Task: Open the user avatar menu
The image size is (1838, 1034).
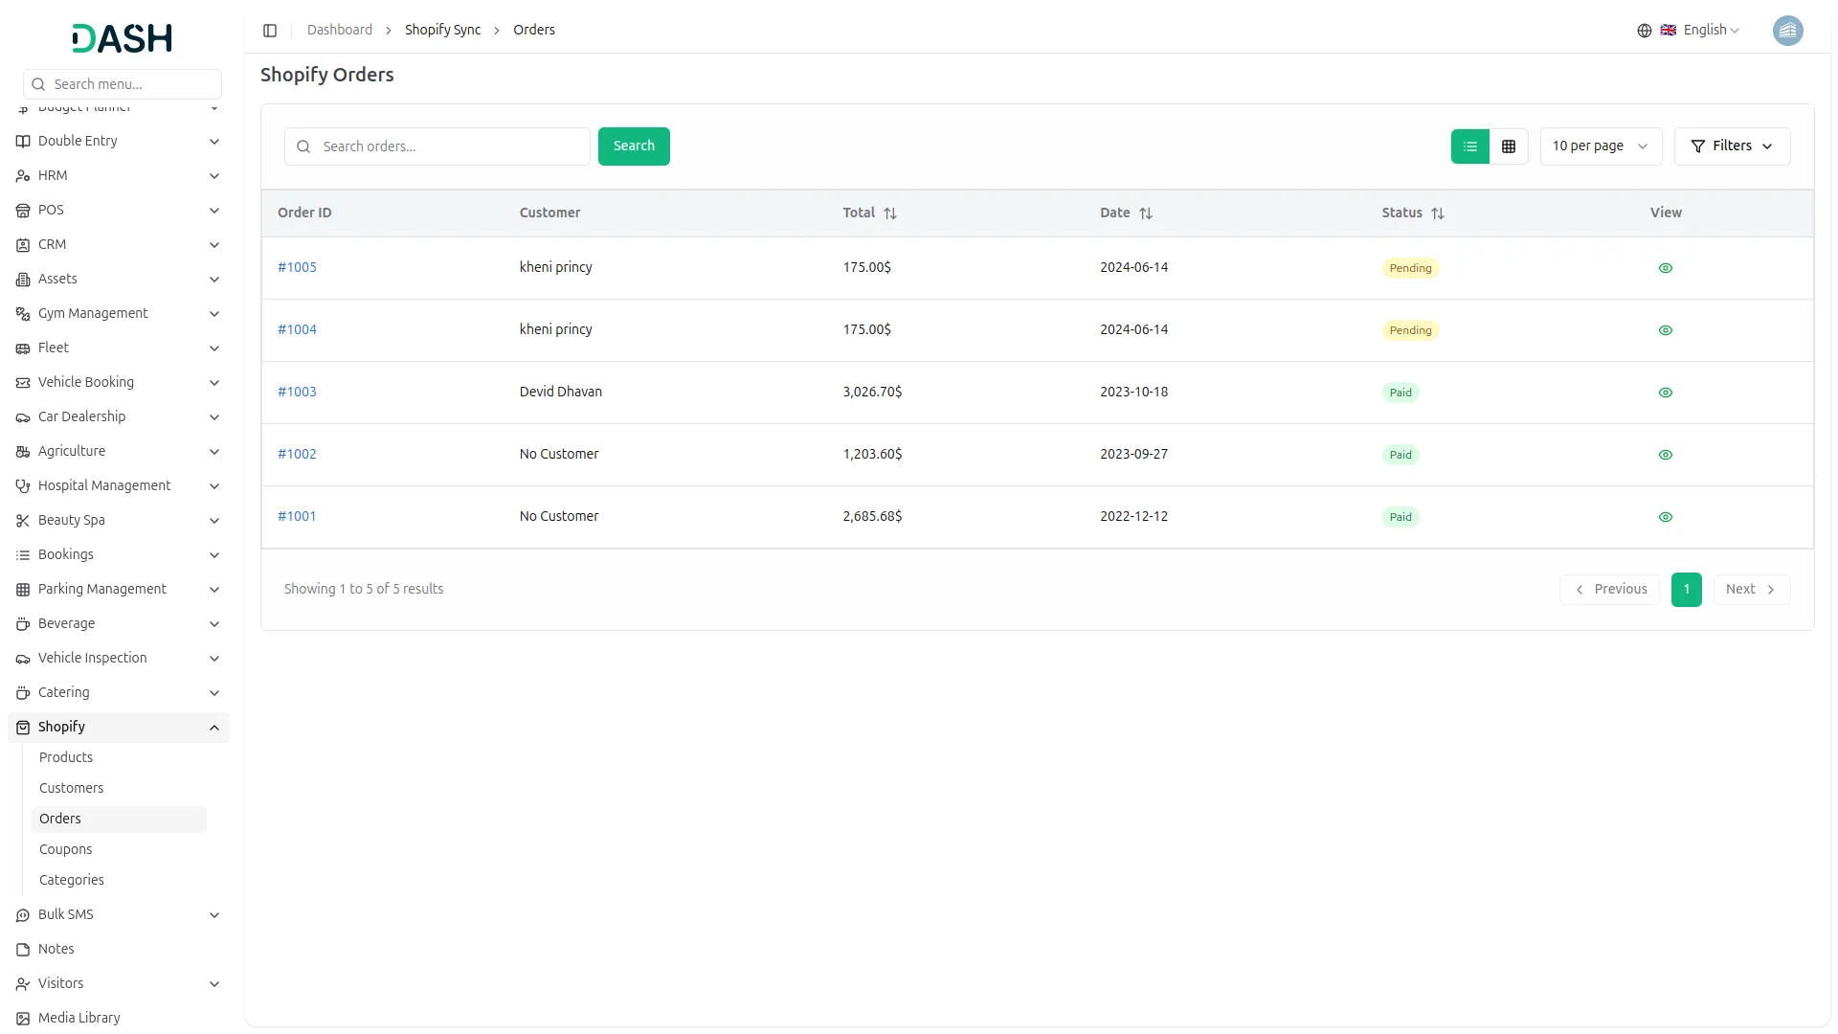Action: pyautogui.click(x=1787, y=31)
